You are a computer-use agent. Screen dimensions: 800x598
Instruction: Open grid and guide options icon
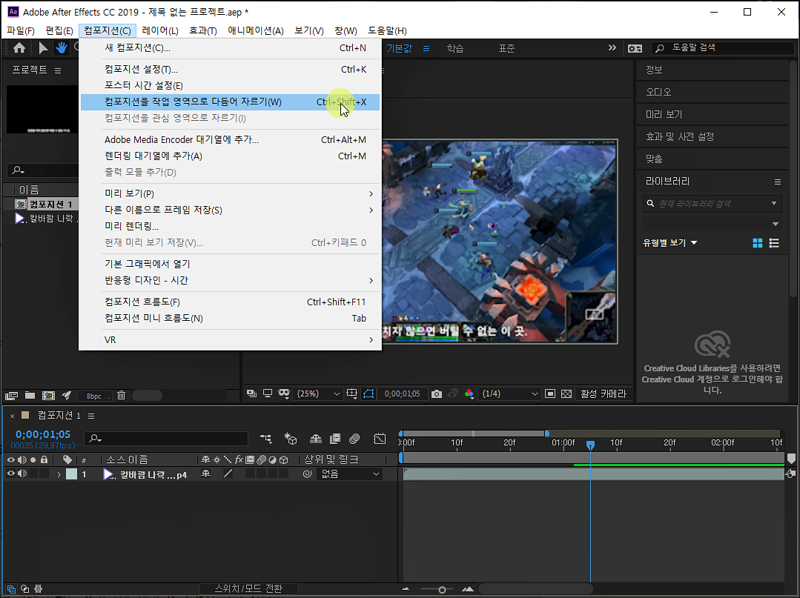(351, 393)
